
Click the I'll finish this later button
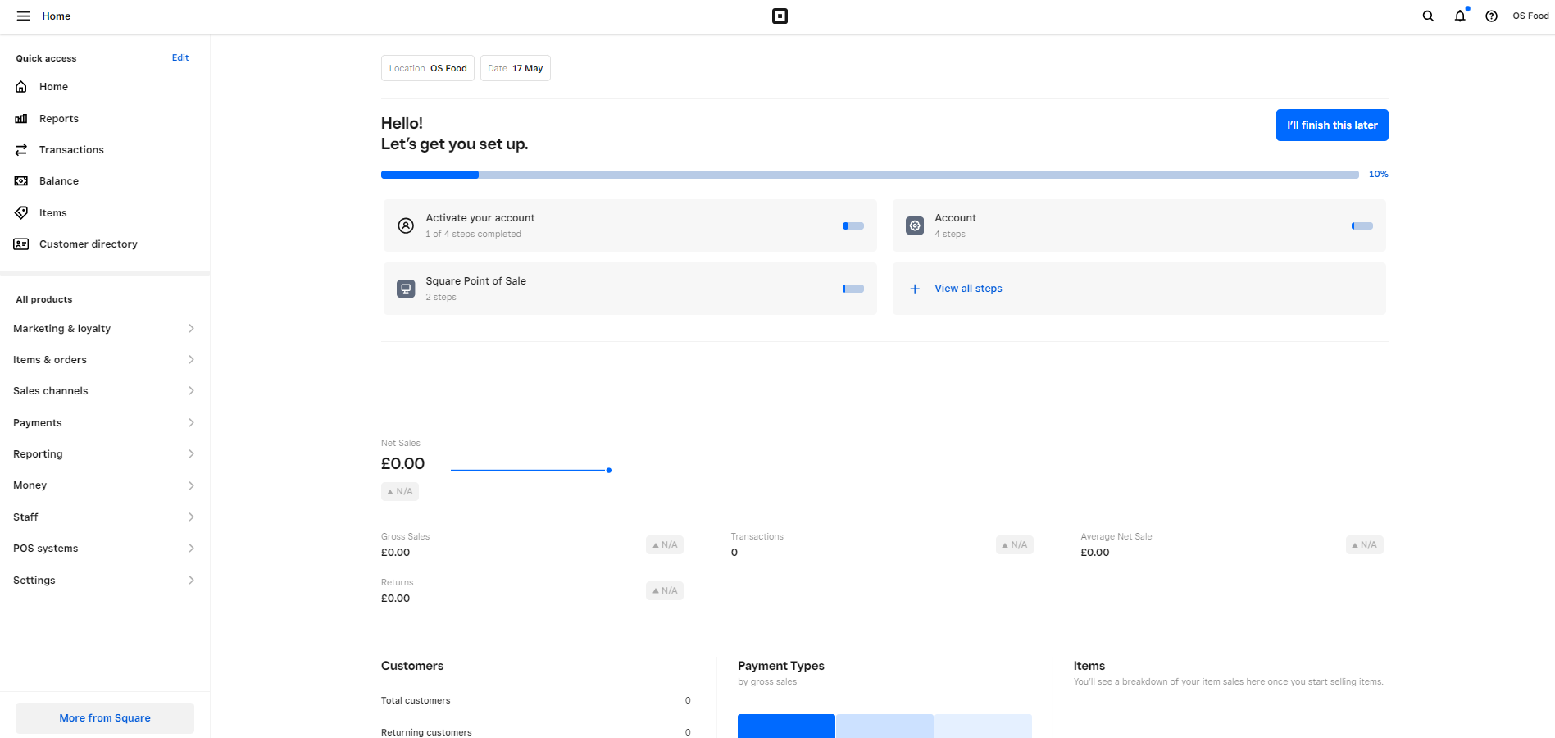1331,125
